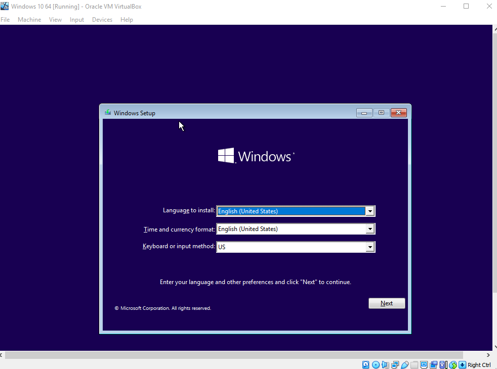Open the Devices menu
497x369 pixels.
click(x=102, y=19)
